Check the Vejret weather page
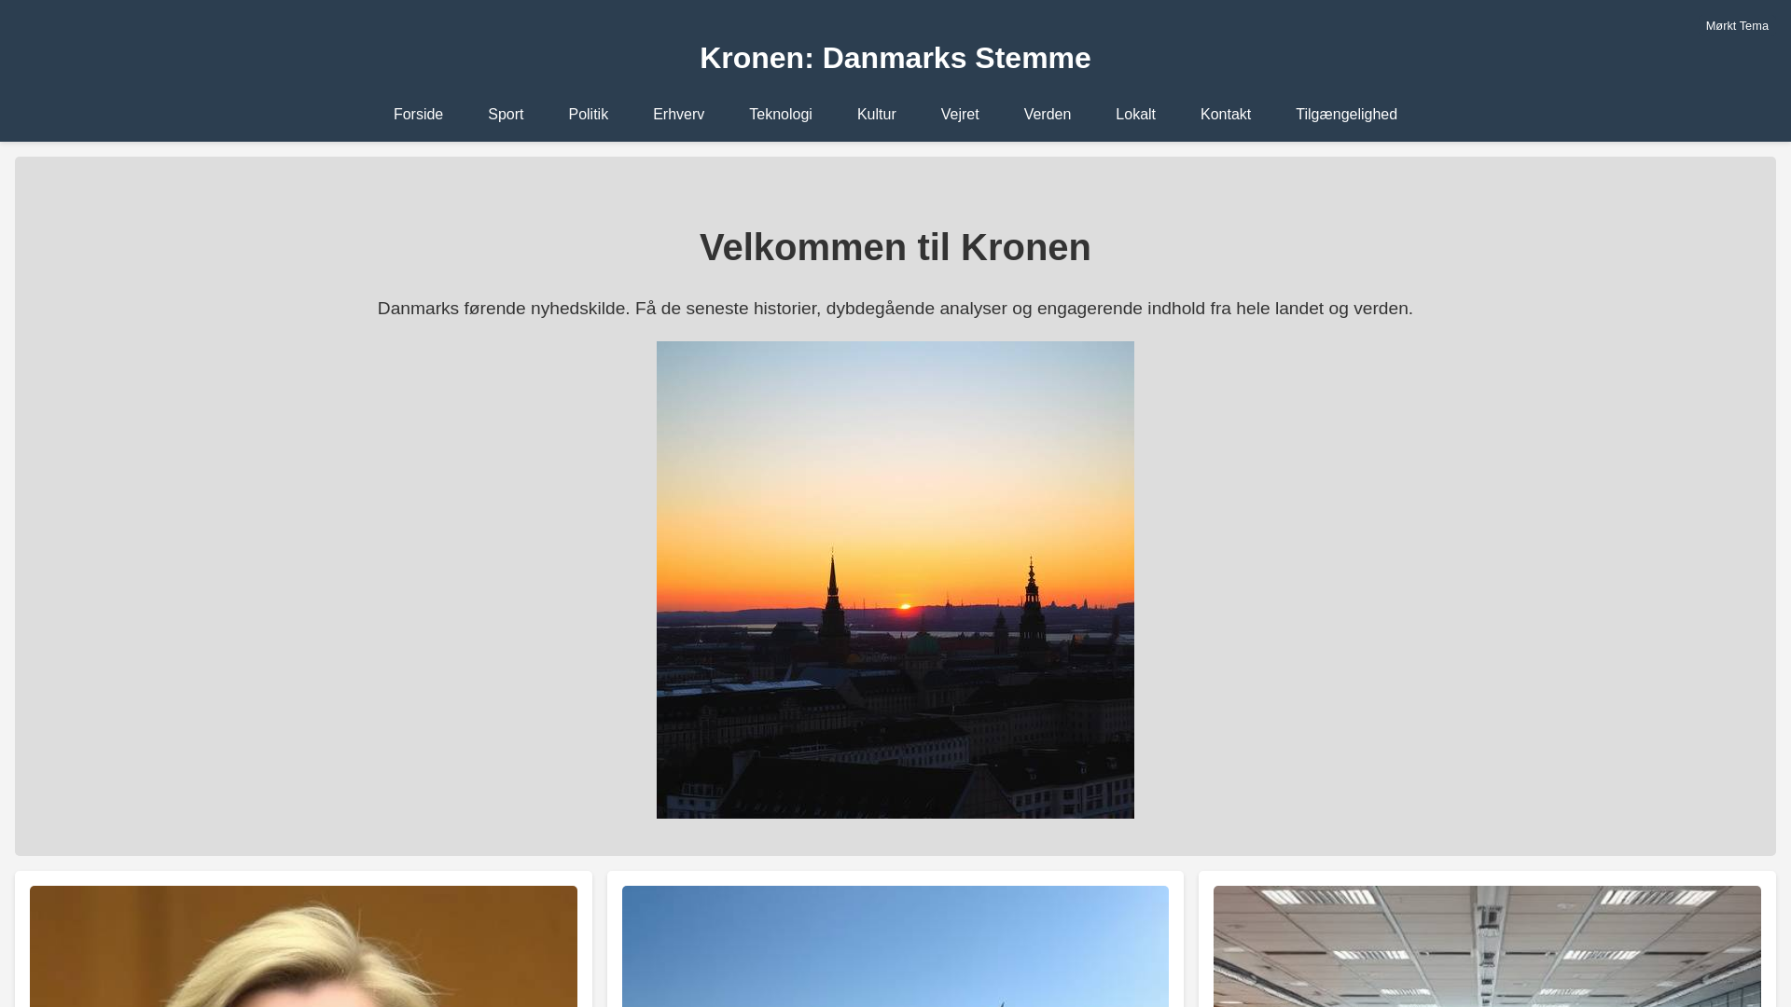Image resolution: width=1791 pixels, height=1007 pixels. tap(959, 115)
